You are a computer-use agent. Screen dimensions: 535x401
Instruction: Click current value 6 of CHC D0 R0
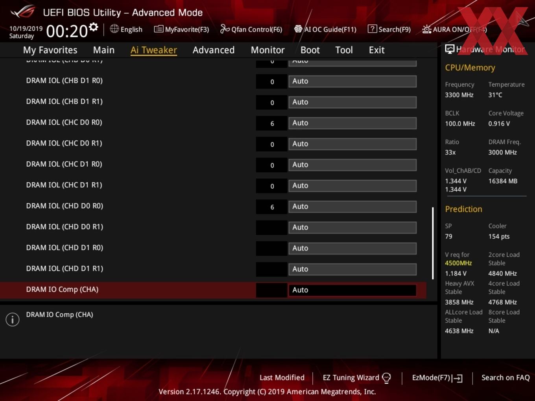coord(272,123)
